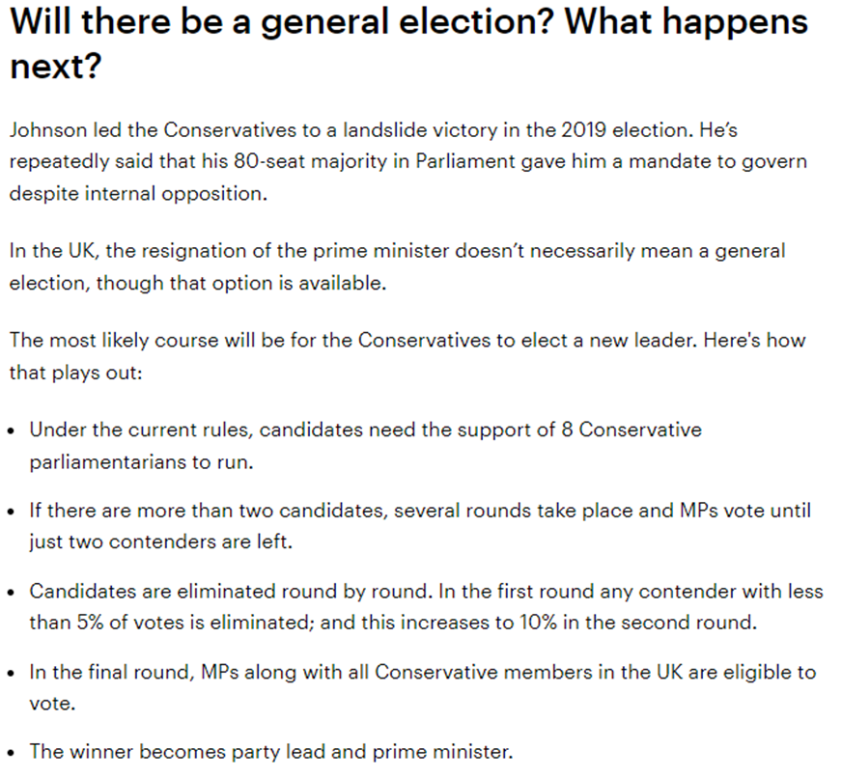Click the heading "Will there be a general election?"
The width and height of the screenshot is (842, 777).
pos(280,21)
